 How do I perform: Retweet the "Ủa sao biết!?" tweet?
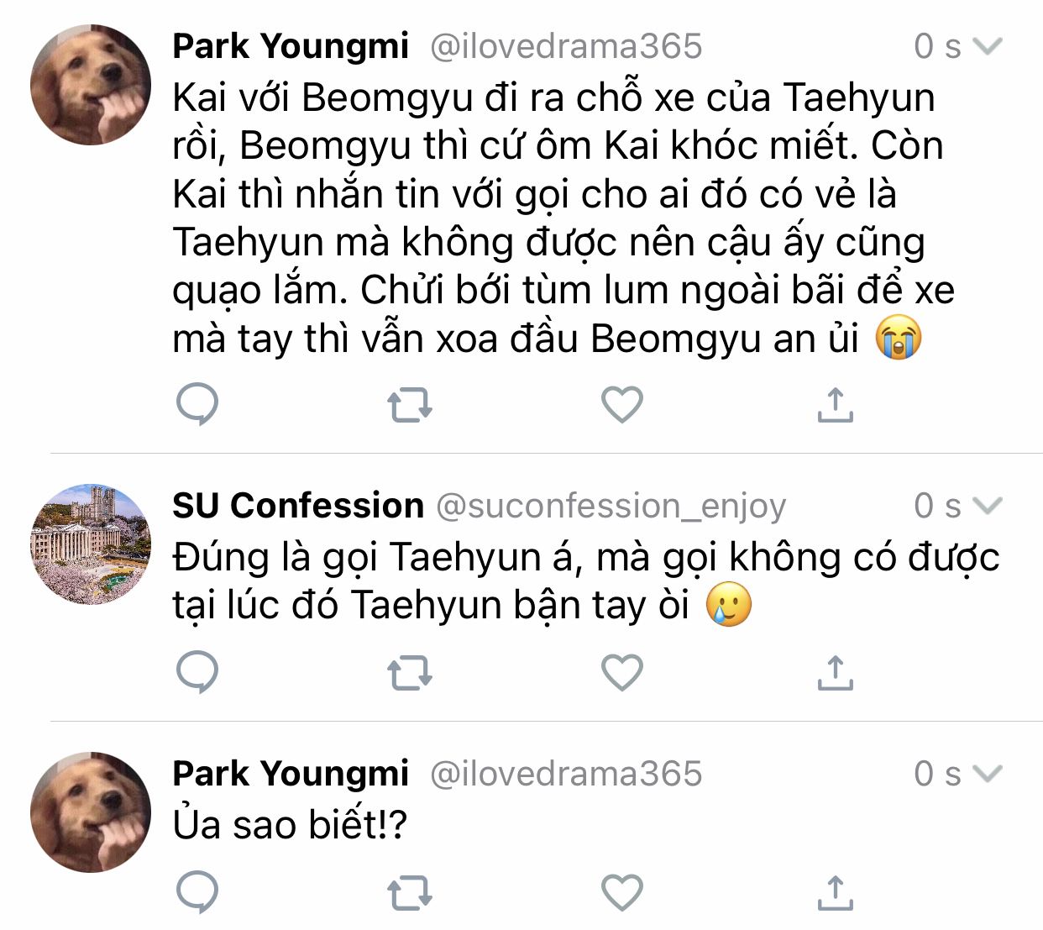410,893
